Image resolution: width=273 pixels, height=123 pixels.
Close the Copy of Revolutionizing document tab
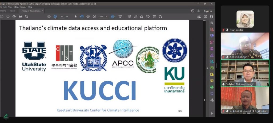[x=42, y=11]
